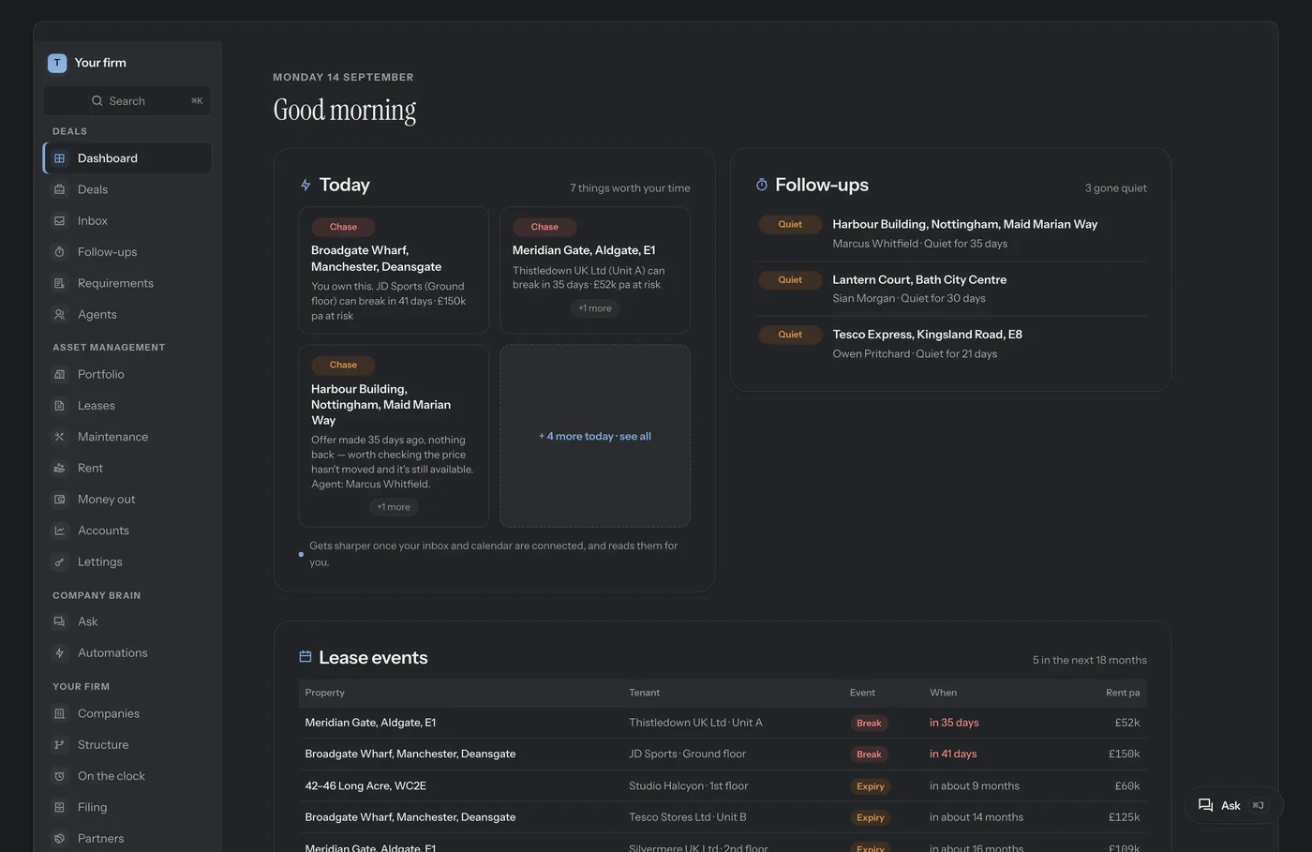The width and height of the screenshot is (1312, 852).
Task: Click the Requirements list icon
Action: pos(59,283)
